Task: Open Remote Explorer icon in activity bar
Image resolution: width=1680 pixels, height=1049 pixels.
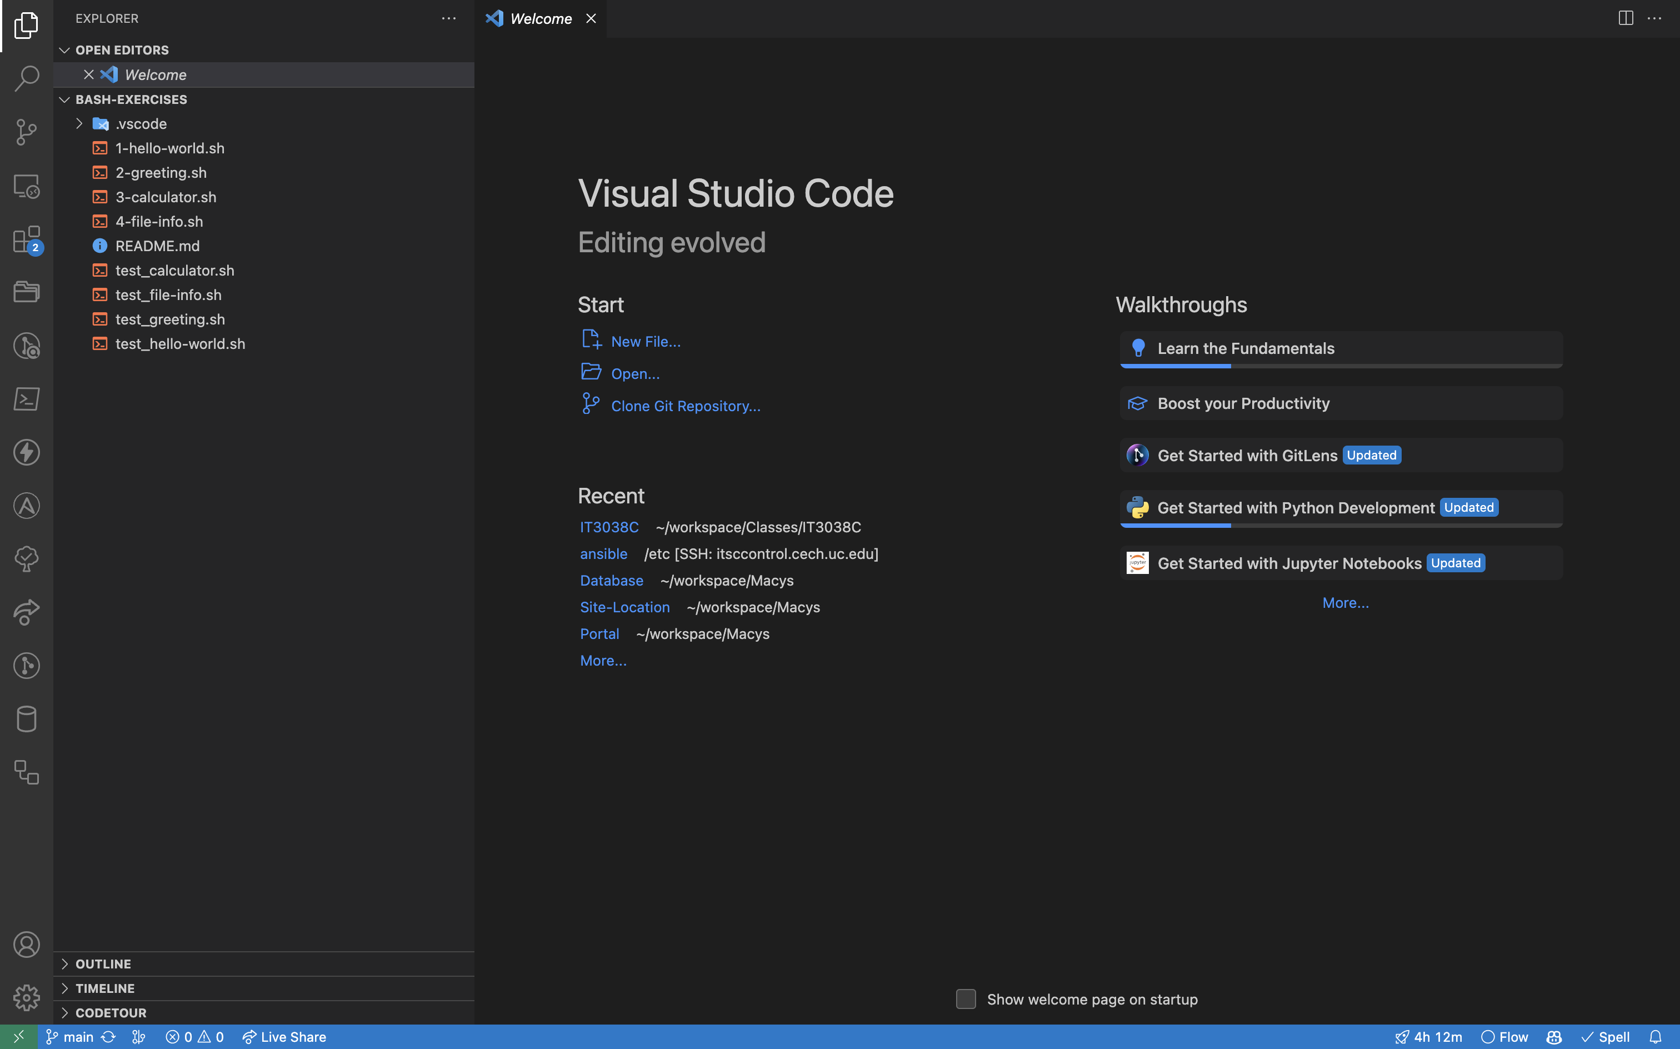Action: tap(26, 186)
